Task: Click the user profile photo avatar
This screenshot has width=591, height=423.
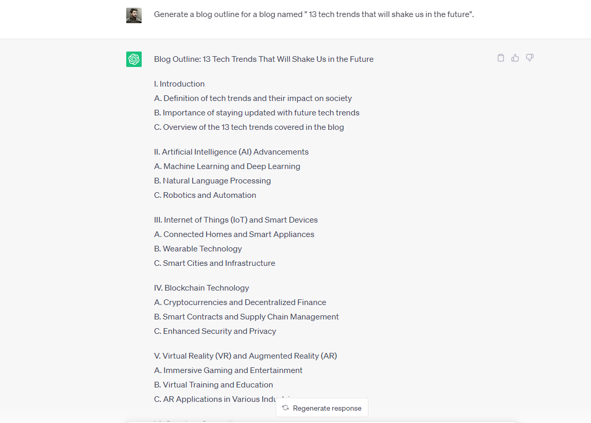Action: coord(134,15)
